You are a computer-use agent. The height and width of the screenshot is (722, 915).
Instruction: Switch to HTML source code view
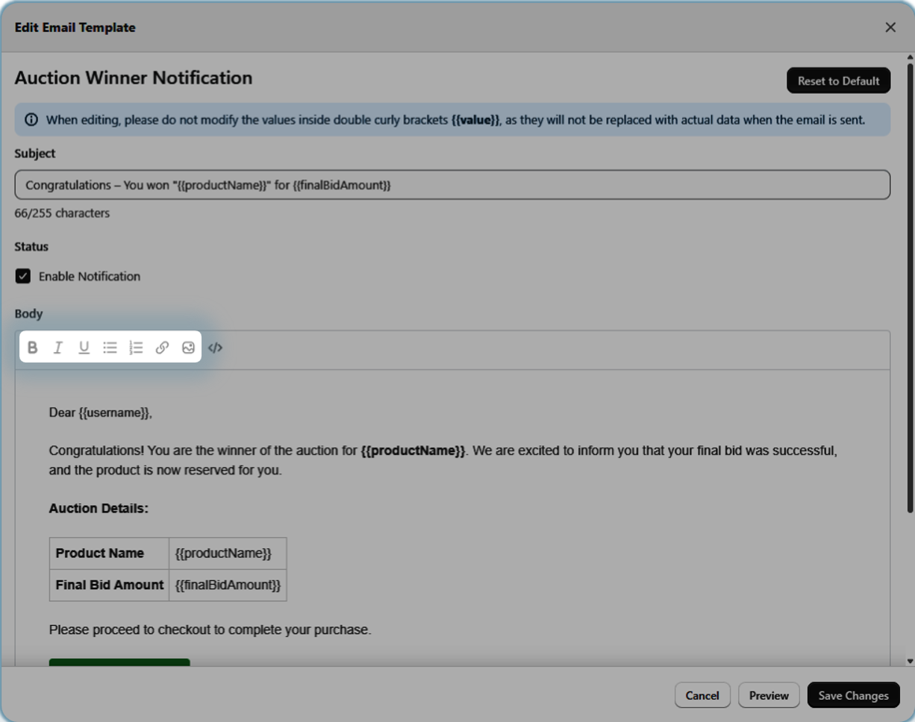[x=215, y=348]
